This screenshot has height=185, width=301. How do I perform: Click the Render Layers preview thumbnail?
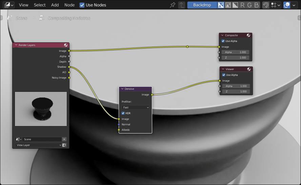pyautogui.click(x=41, y=109)
